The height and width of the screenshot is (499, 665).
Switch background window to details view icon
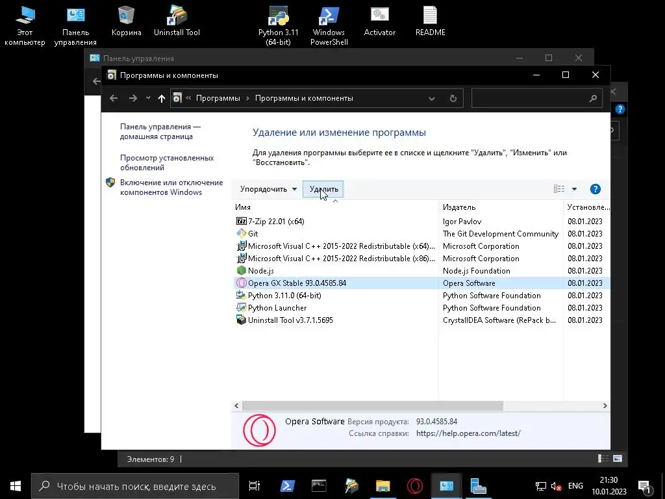click(x=603, y=458)
